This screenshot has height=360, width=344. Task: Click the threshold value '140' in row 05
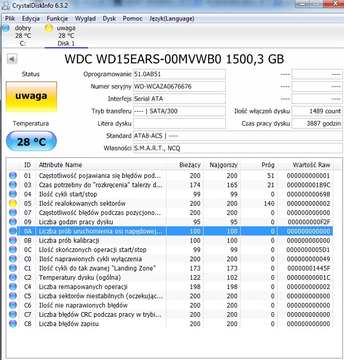269,204
